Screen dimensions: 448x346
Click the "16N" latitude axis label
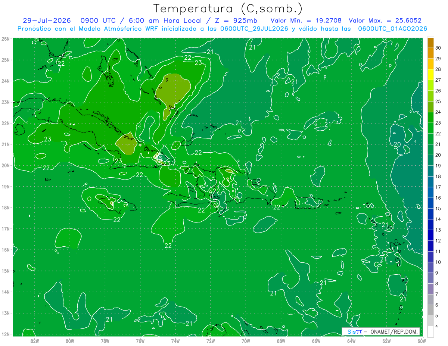(x=6, y=250)
